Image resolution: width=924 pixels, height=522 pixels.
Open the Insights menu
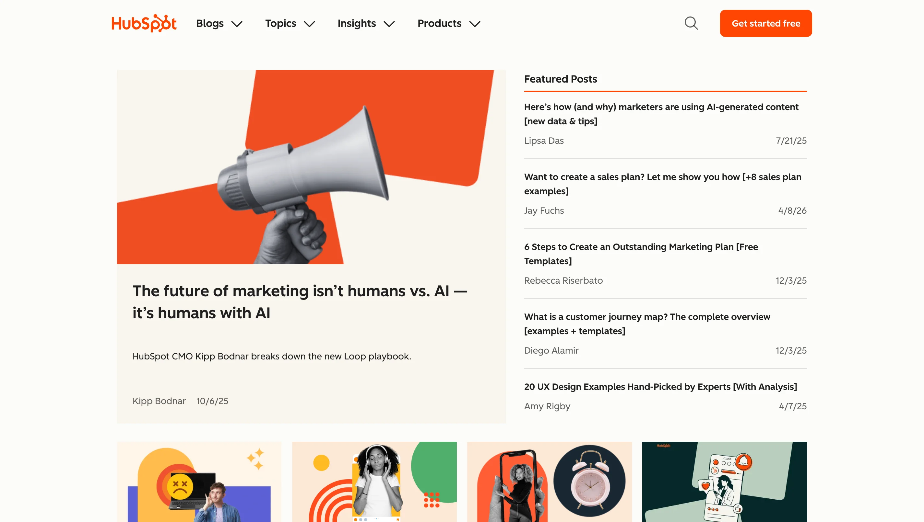(x=357, y=23)
